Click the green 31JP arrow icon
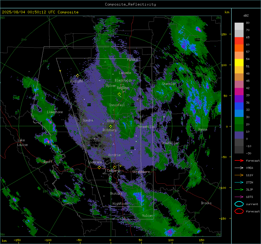Screen dimensions: 261x244 pos(239,189)
